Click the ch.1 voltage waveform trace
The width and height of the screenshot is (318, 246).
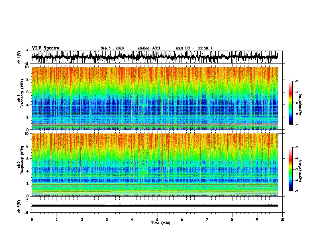click(155, 57)
